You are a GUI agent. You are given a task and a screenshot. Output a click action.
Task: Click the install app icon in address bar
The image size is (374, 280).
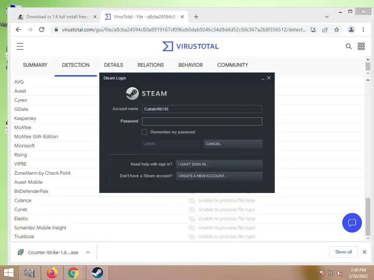coord(313,30)
